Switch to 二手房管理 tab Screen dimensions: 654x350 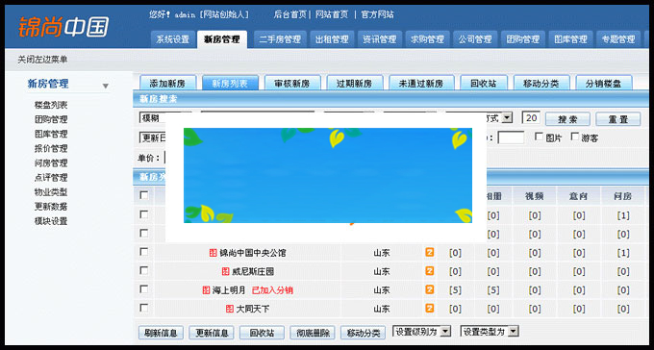(280, 39)
